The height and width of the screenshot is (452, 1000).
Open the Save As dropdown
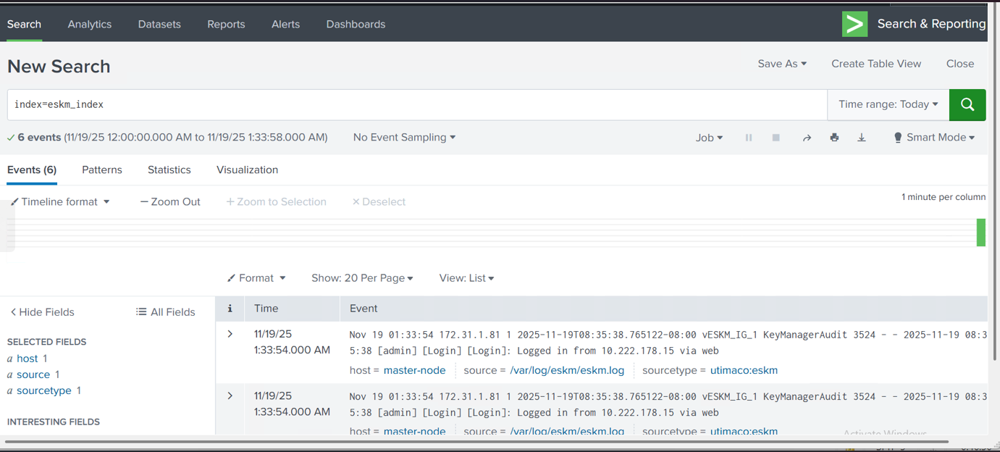pyautogui.click(x=782, y=64)
